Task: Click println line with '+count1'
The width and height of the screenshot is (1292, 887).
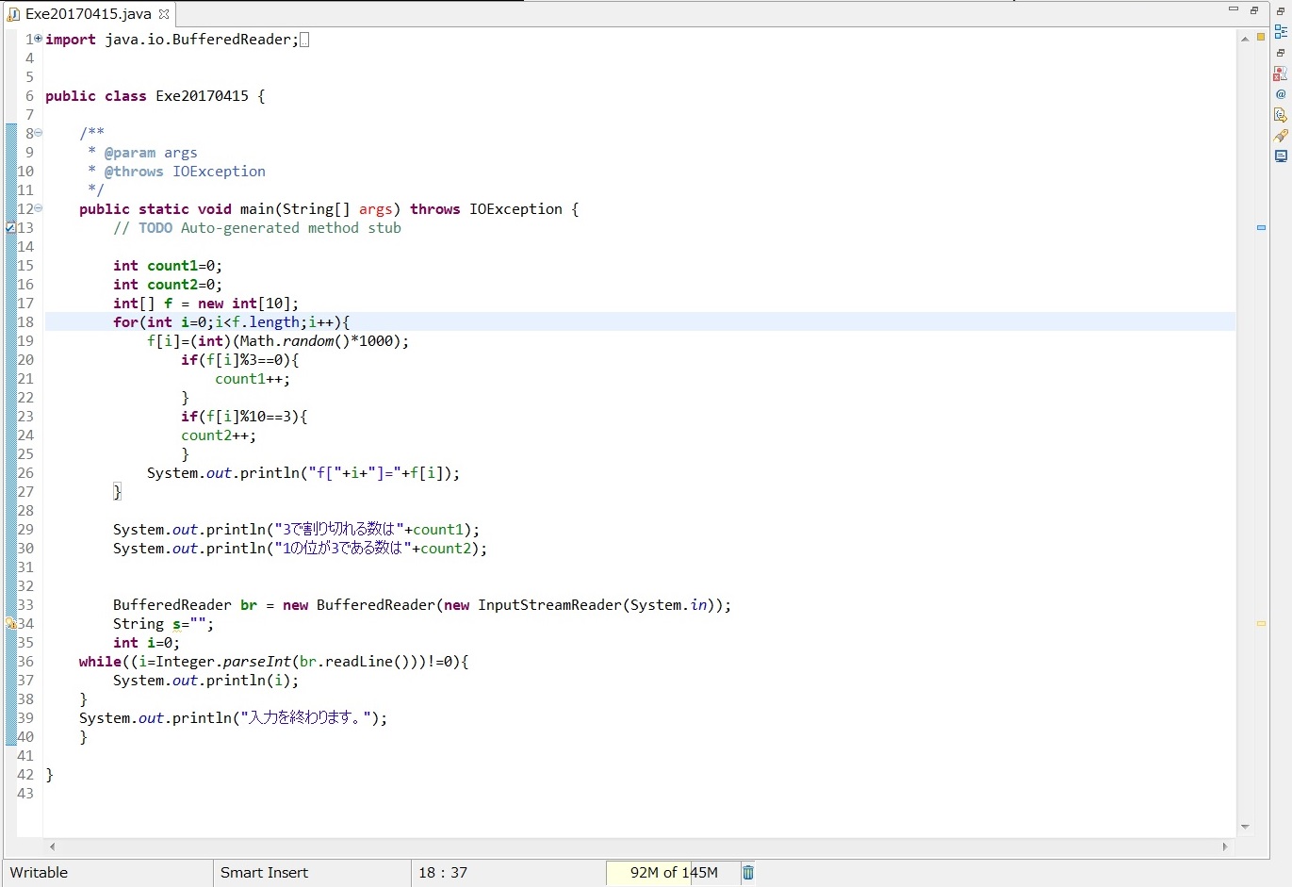Action: click(296, 530)
